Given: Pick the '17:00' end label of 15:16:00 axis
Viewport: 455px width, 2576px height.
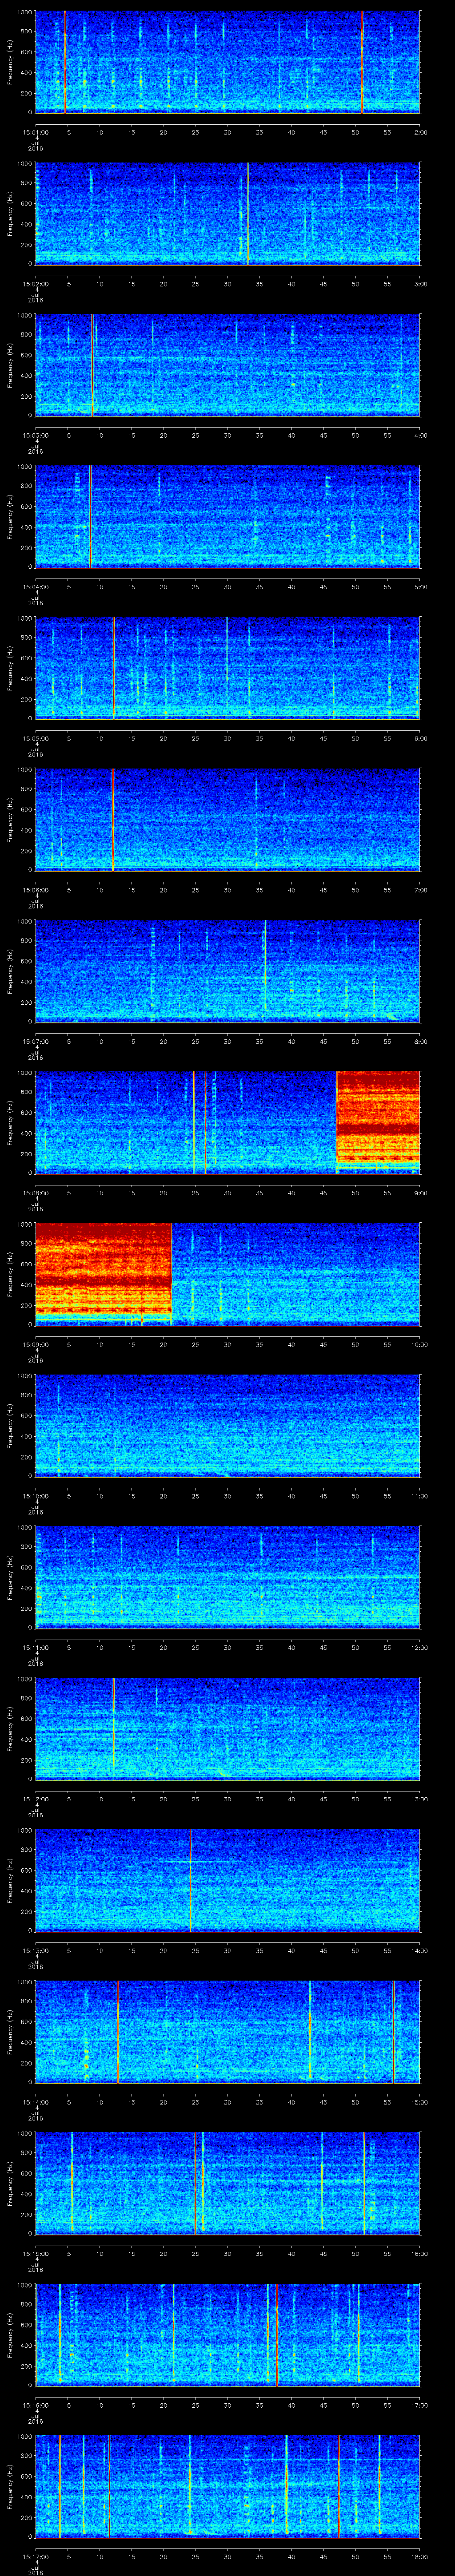Looking at the screenshot, I should point(419,2407).
